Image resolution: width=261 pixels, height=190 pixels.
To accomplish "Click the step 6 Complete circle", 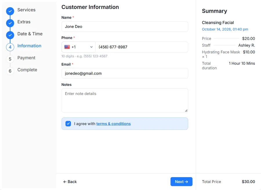I will coord(10,71).
